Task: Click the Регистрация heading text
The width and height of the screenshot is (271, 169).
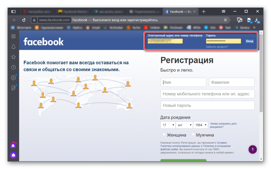Action: (x=187, y=60)
